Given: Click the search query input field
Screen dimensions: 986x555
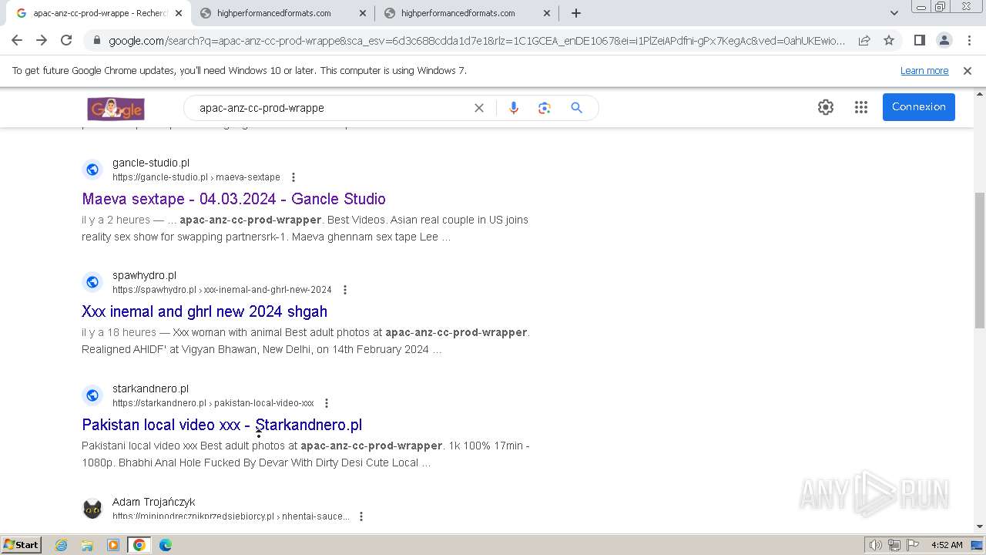Looking at the screenshot, I should click(x=331, y=108).
